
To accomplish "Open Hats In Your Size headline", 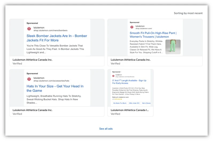I will (55, 88).
